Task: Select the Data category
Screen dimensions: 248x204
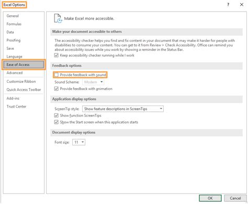Action: 24,32
